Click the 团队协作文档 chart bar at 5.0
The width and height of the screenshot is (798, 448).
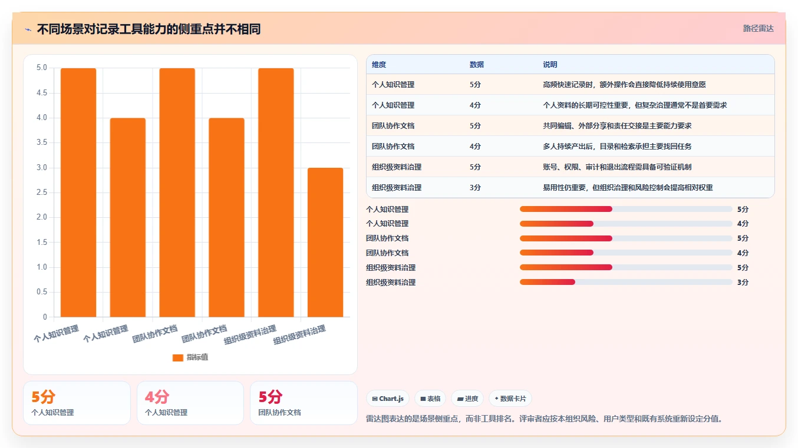point(177,193)
